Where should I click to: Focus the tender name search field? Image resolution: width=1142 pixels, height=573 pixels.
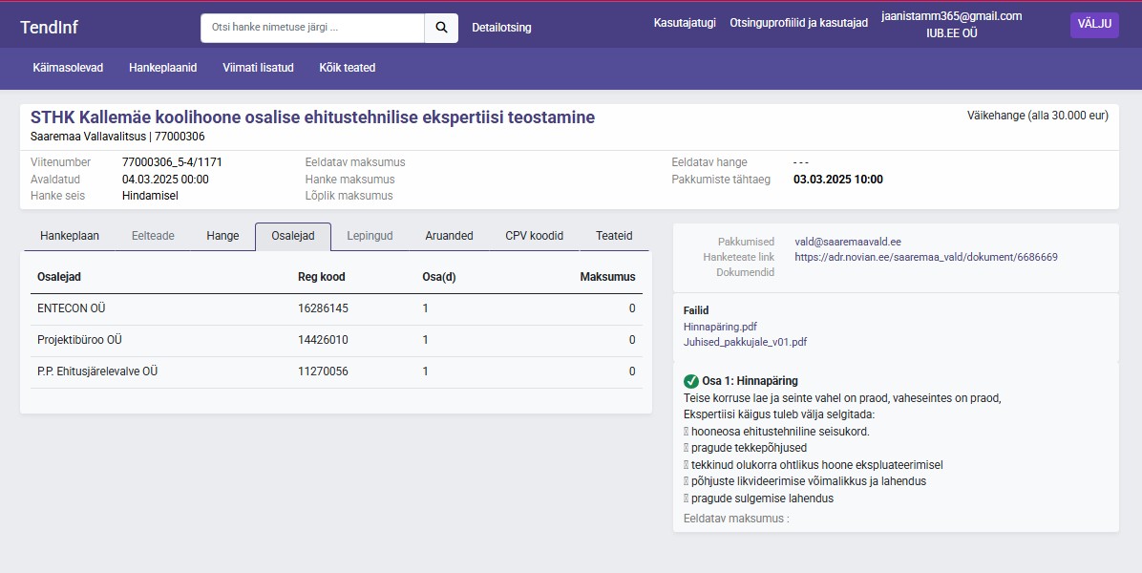click(312, 28)
